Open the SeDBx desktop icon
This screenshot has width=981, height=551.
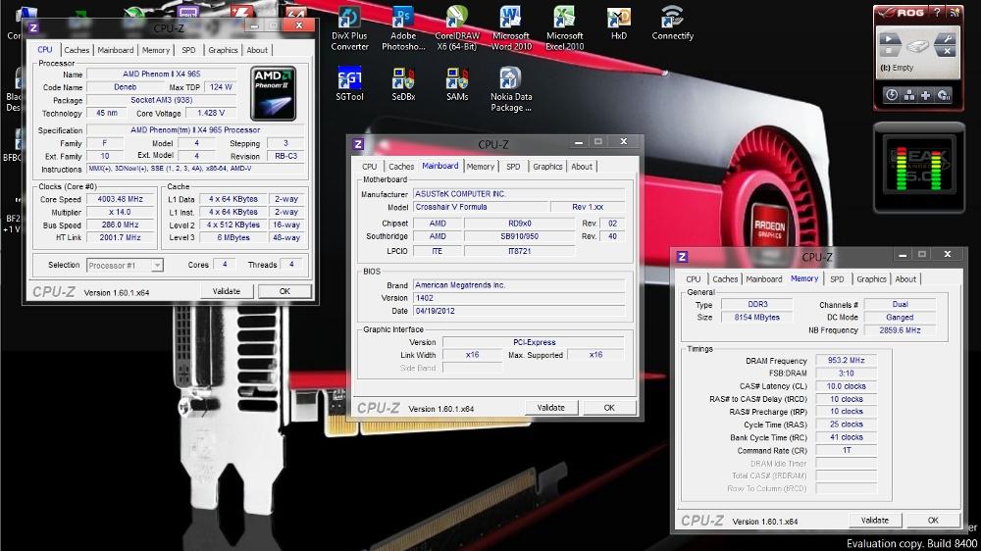pos(403,83)
